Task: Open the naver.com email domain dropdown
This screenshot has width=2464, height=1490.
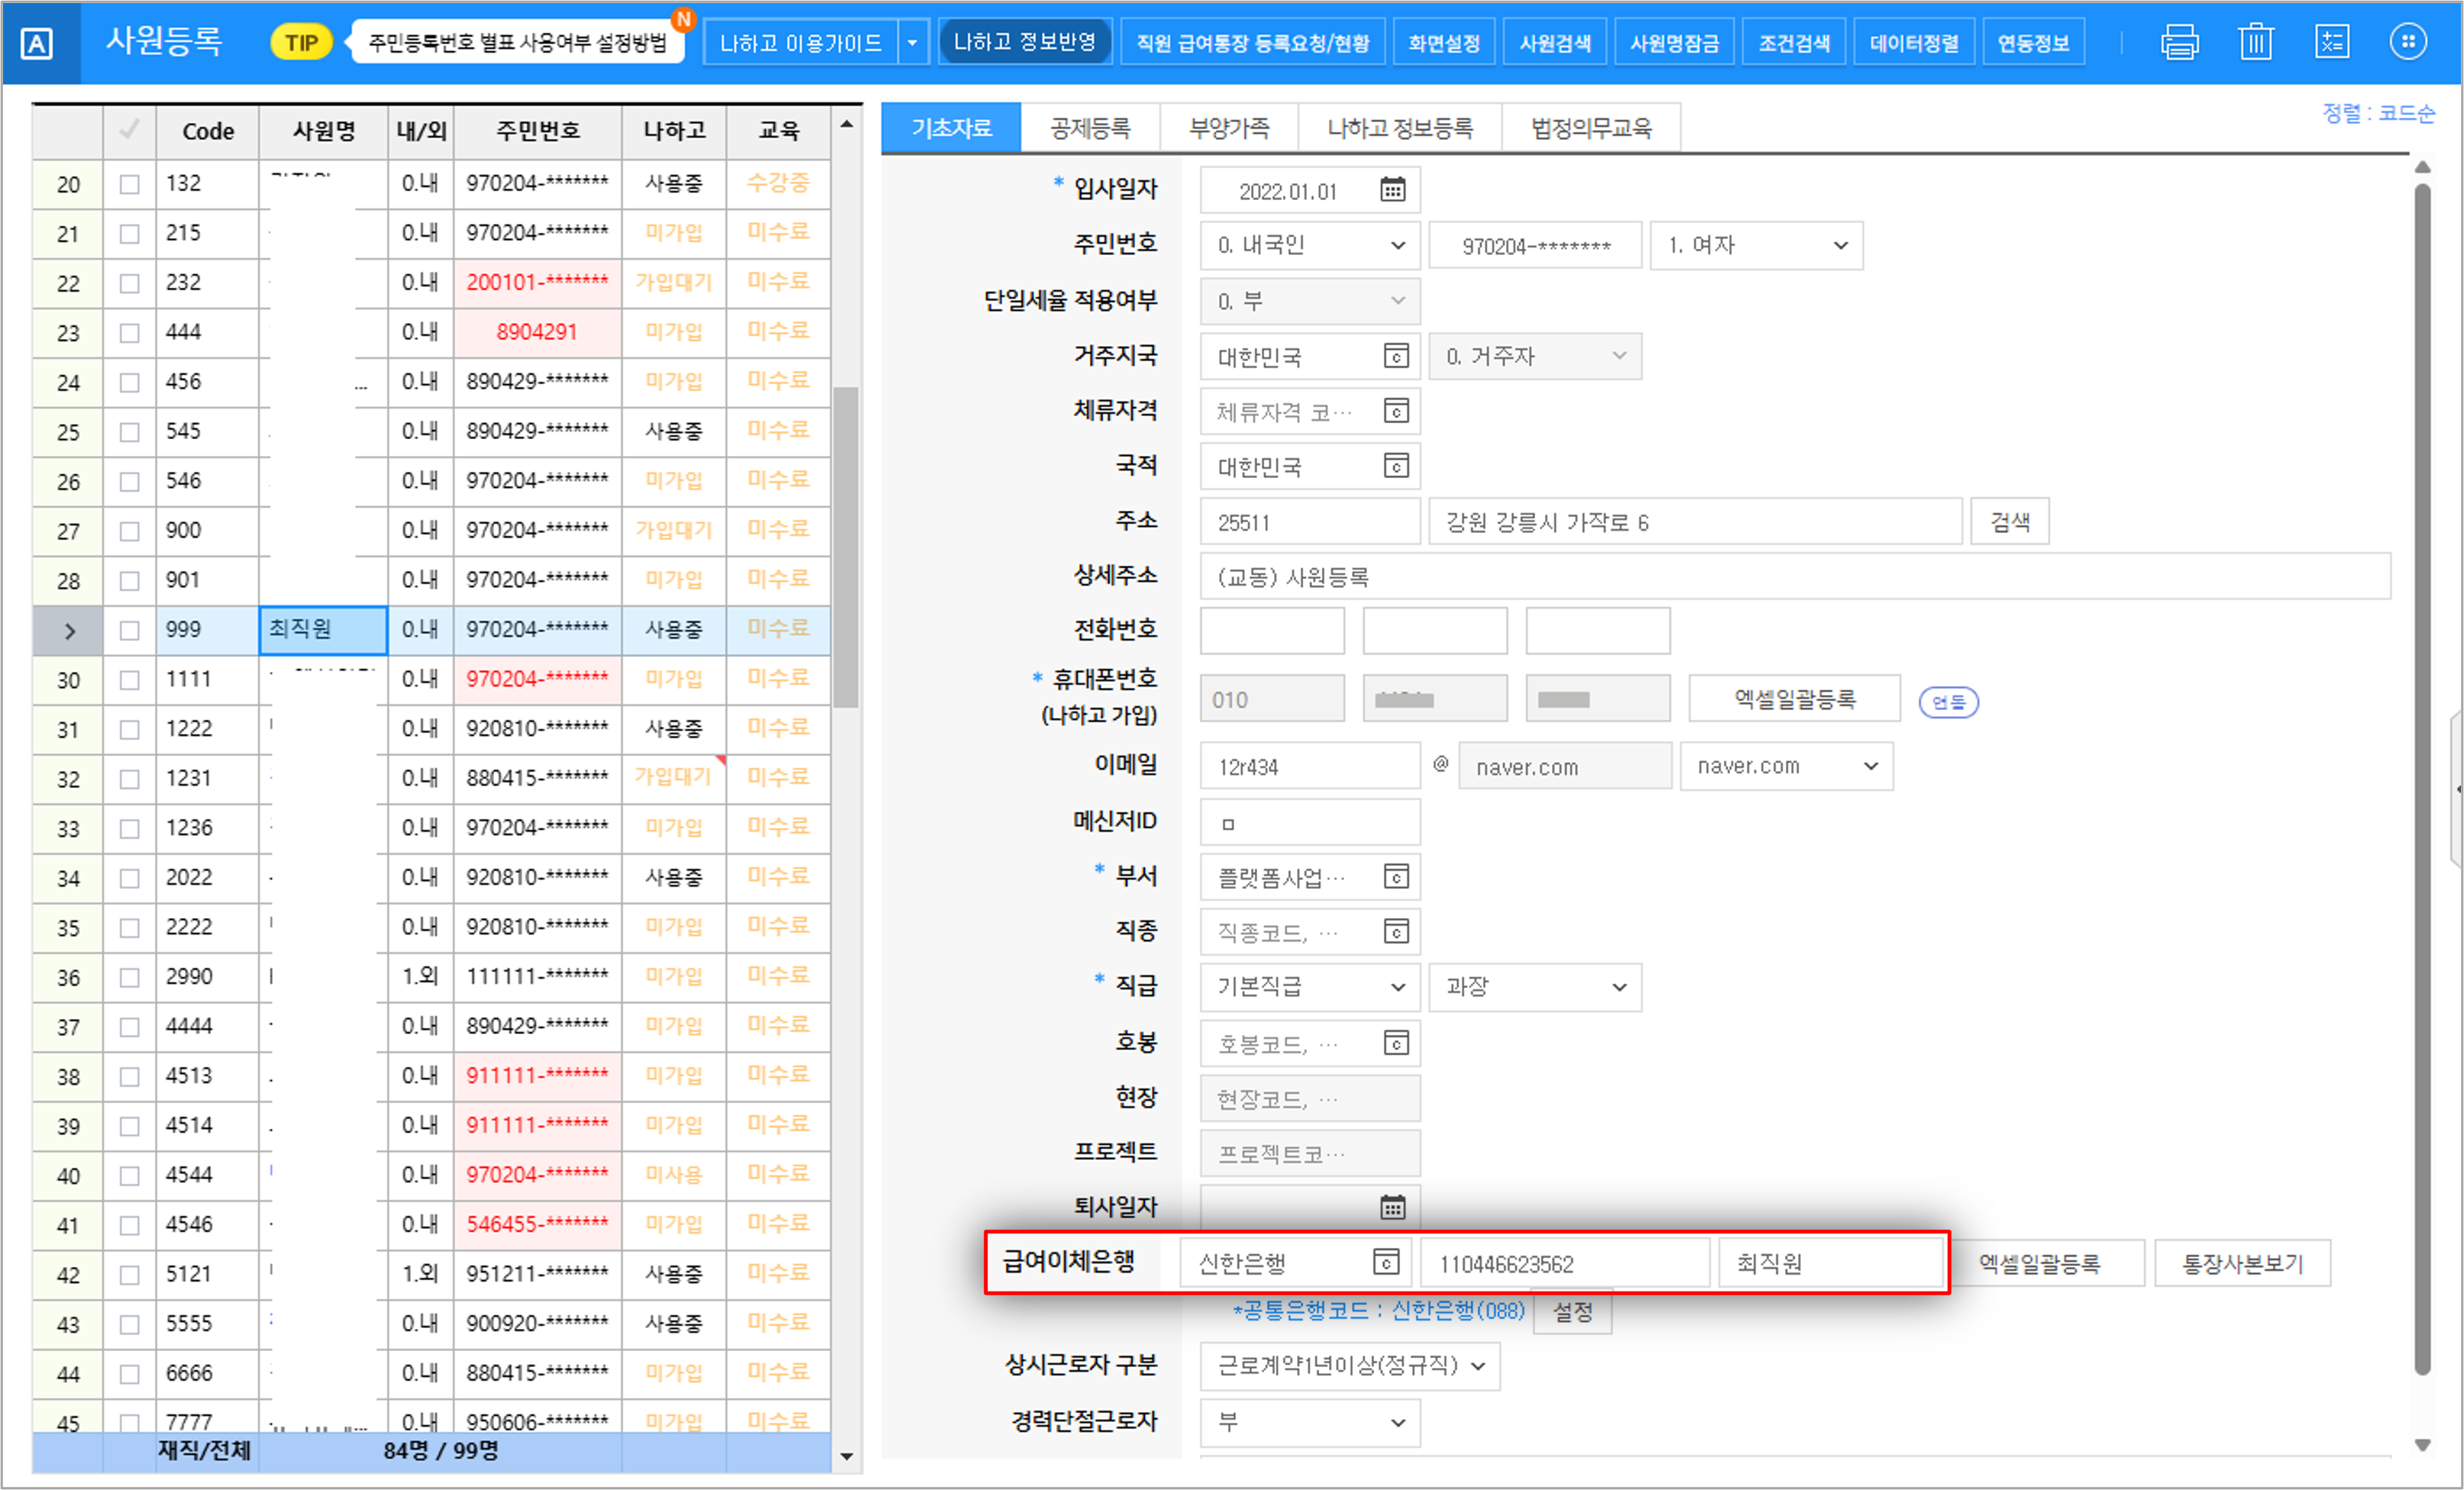Action: coord(1786,766)
